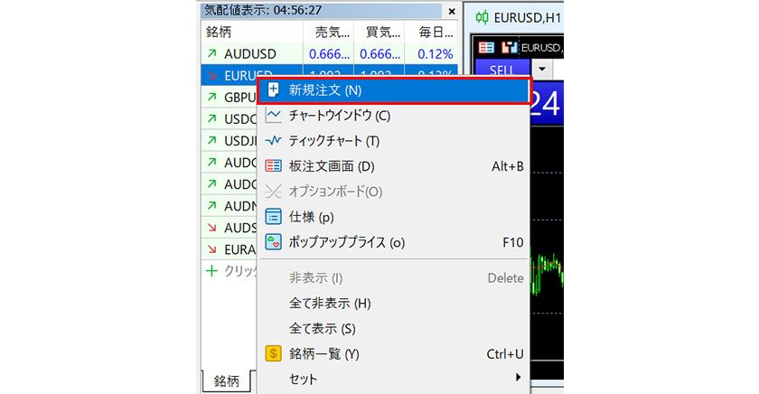This screenshot has width=759, height=394.
Task: Expand the セット submenu arrow
Action: tap(518, 378)
